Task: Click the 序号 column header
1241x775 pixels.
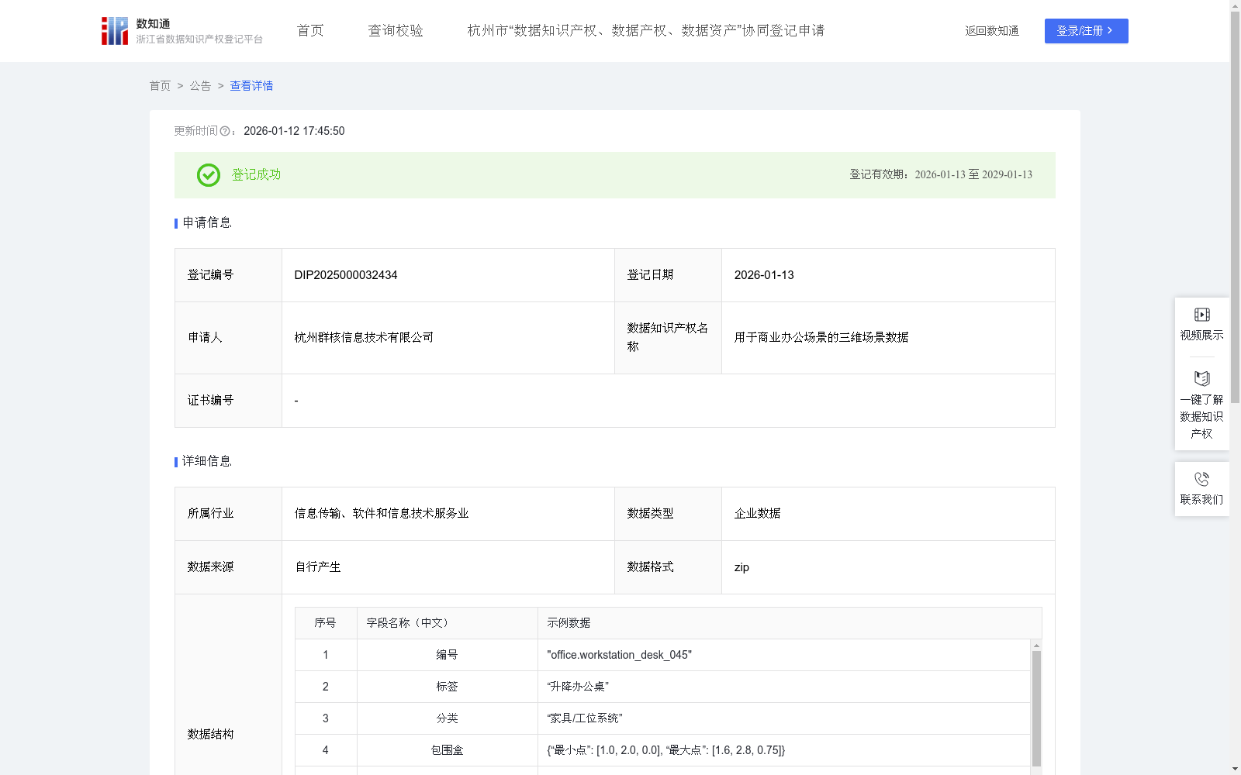Action: click(326, 623)
